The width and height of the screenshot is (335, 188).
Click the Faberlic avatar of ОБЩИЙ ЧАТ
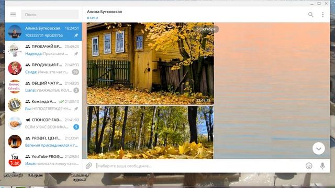click(x=15, y=87)
